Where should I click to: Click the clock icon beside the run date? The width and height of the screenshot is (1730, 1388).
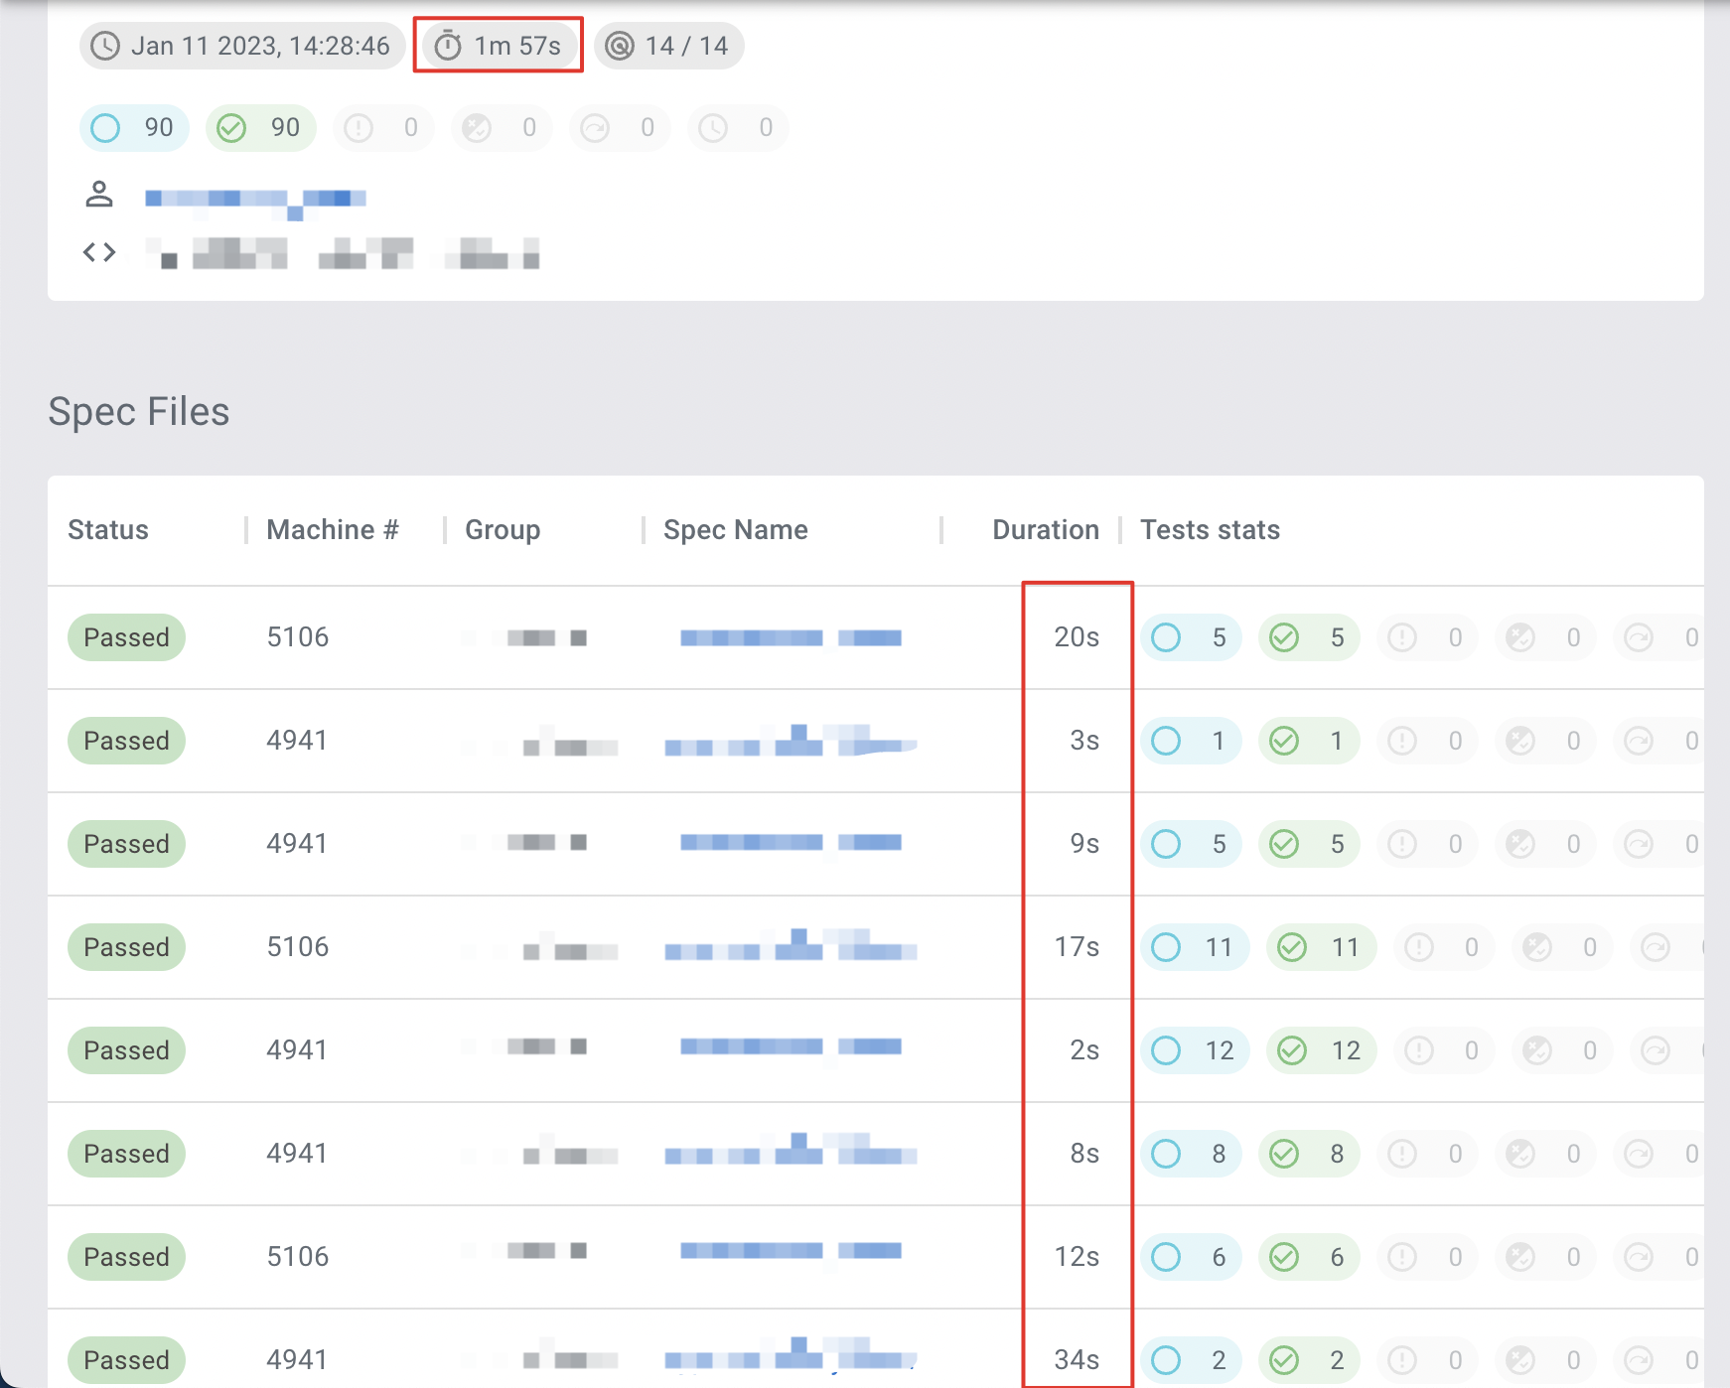(105, 45)
